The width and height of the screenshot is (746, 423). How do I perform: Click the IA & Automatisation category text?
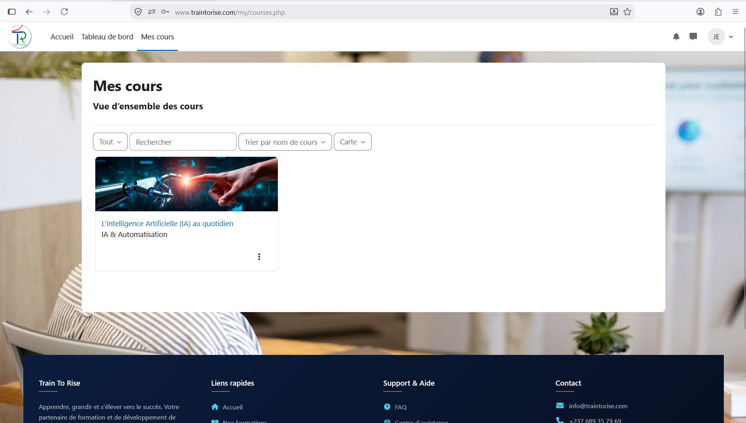point(134,234)
